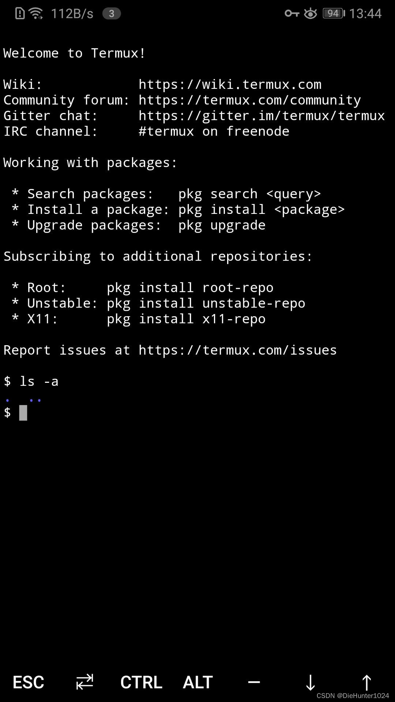Tap the terminal cursor at the prompt
395x702 pixels.
tap(23, 413)
